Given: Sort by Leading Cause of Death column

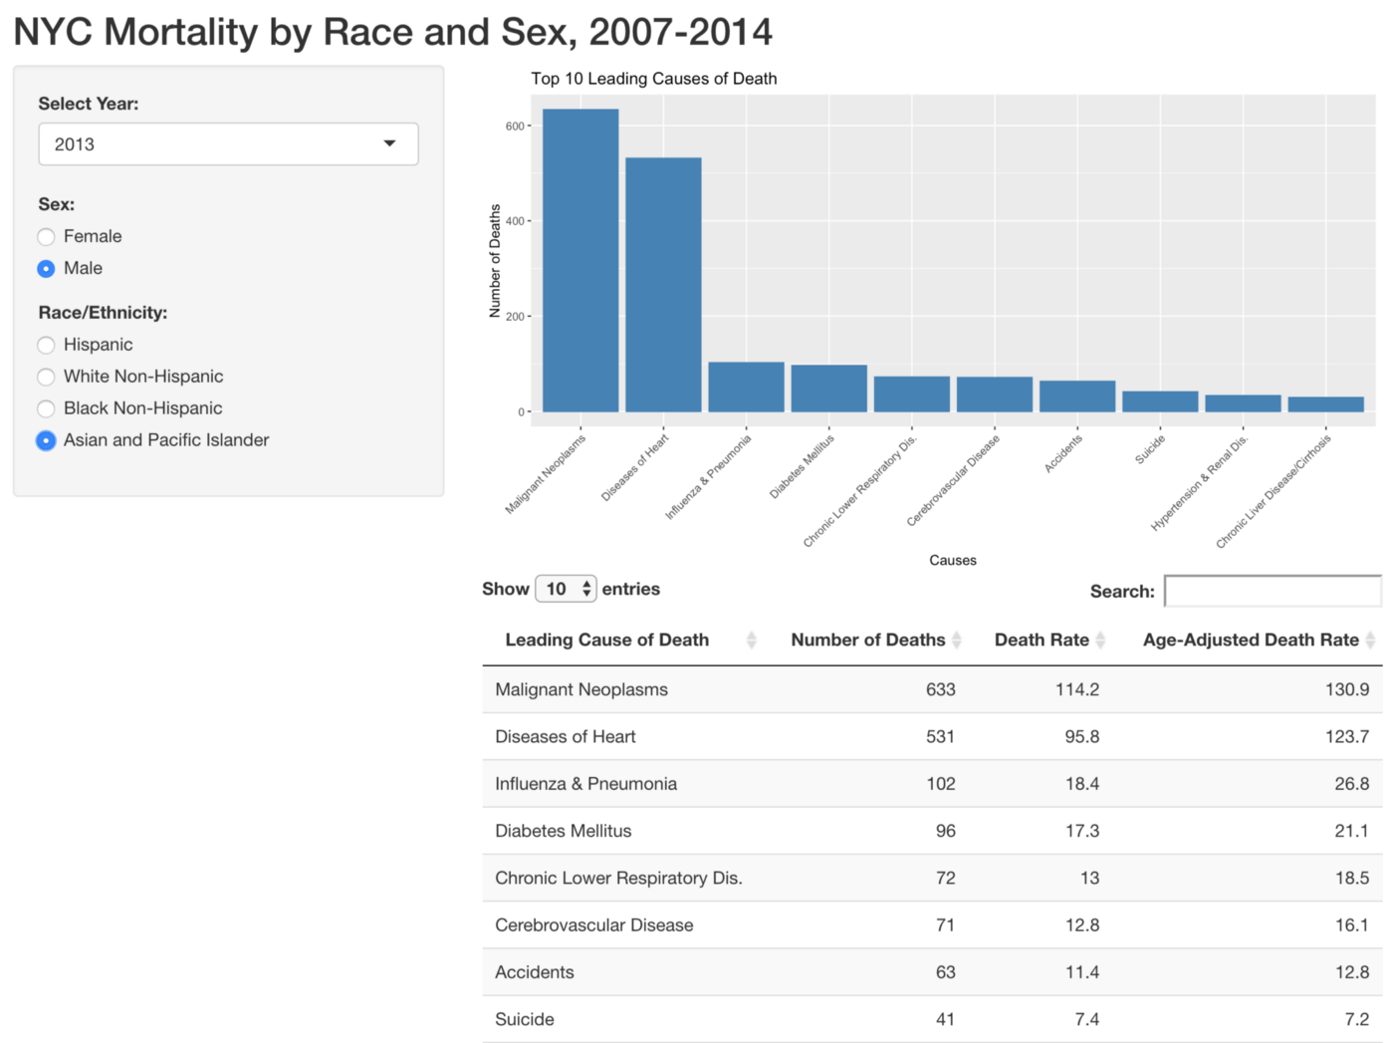Looking at the screenshot, I should click(x=606, y=640).
